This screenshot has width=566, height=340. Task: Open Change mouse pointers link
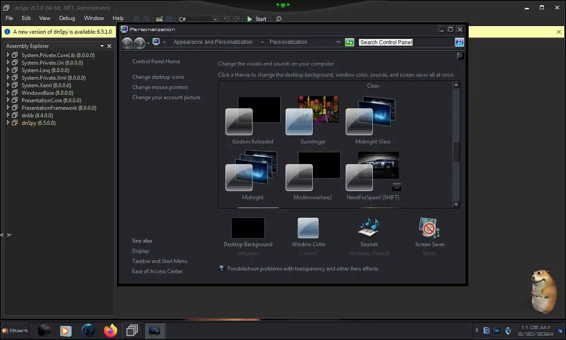coord(160,87)
